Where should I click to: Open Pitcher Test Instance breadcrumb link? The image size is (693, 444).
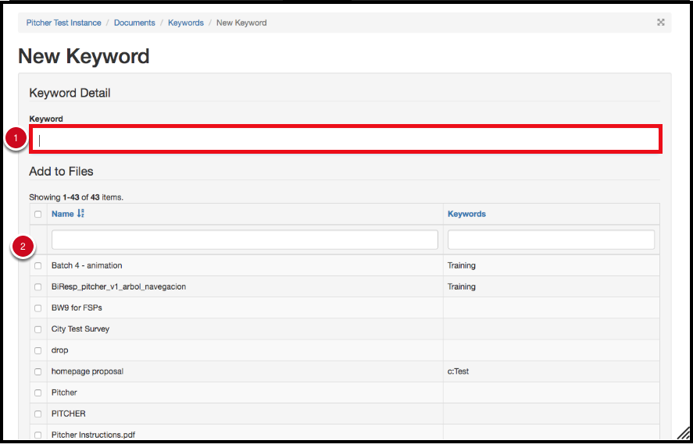point(63,23)
